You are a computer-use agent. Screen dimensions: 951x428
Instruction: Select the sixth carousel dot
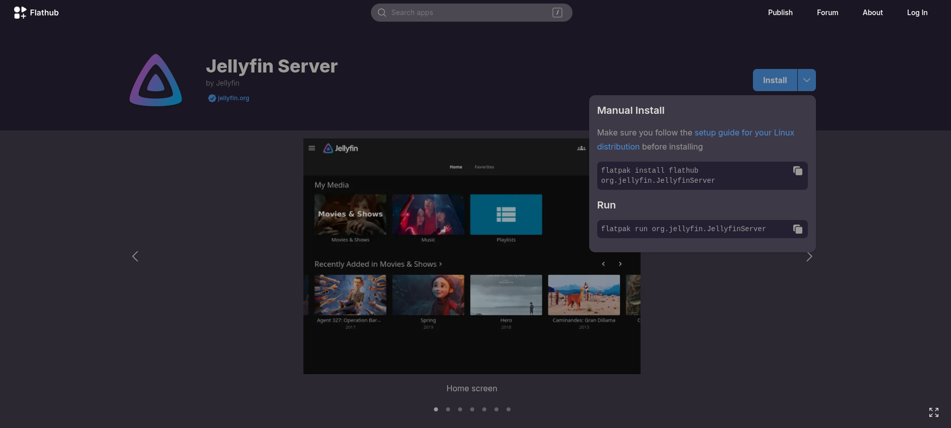pyautogui.click(x=496, y=409)
